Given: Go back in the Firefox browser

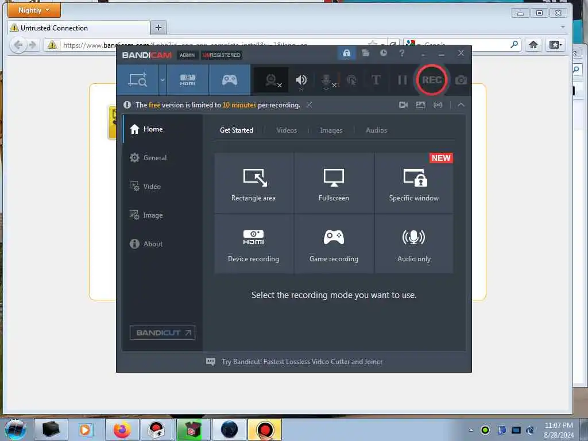Looking at the screenshot, I should [17, 45].
